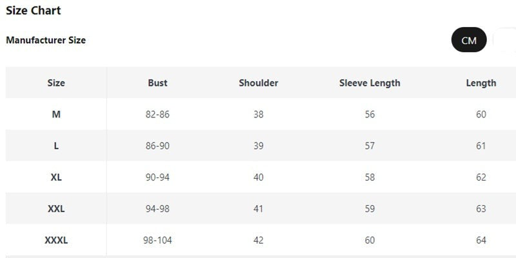Select the XXL size row label
The height and width of the screenshot is (258, 516).
click(x=56, y=208)
